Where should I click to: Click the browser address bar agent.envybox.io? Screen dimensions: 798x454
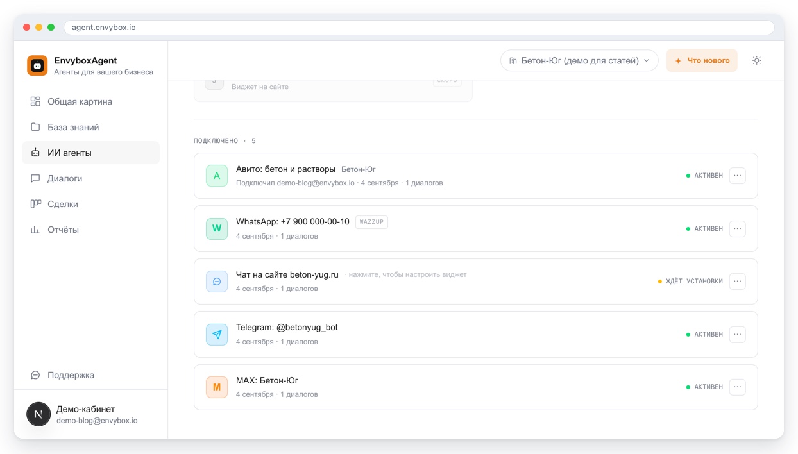(x=419, y=28)
